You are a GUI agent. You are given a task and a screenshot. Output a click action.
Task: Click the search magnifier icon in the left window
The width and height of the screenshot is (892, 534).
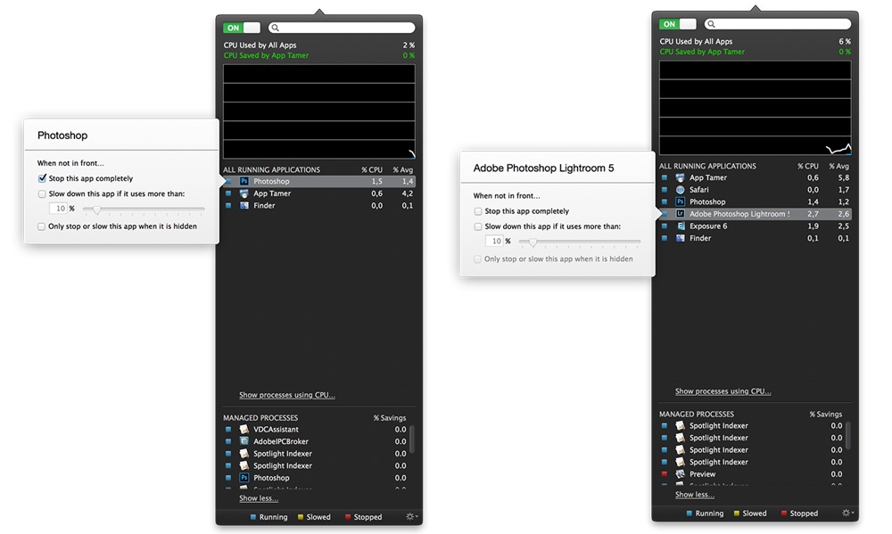[x=276, y=28]
